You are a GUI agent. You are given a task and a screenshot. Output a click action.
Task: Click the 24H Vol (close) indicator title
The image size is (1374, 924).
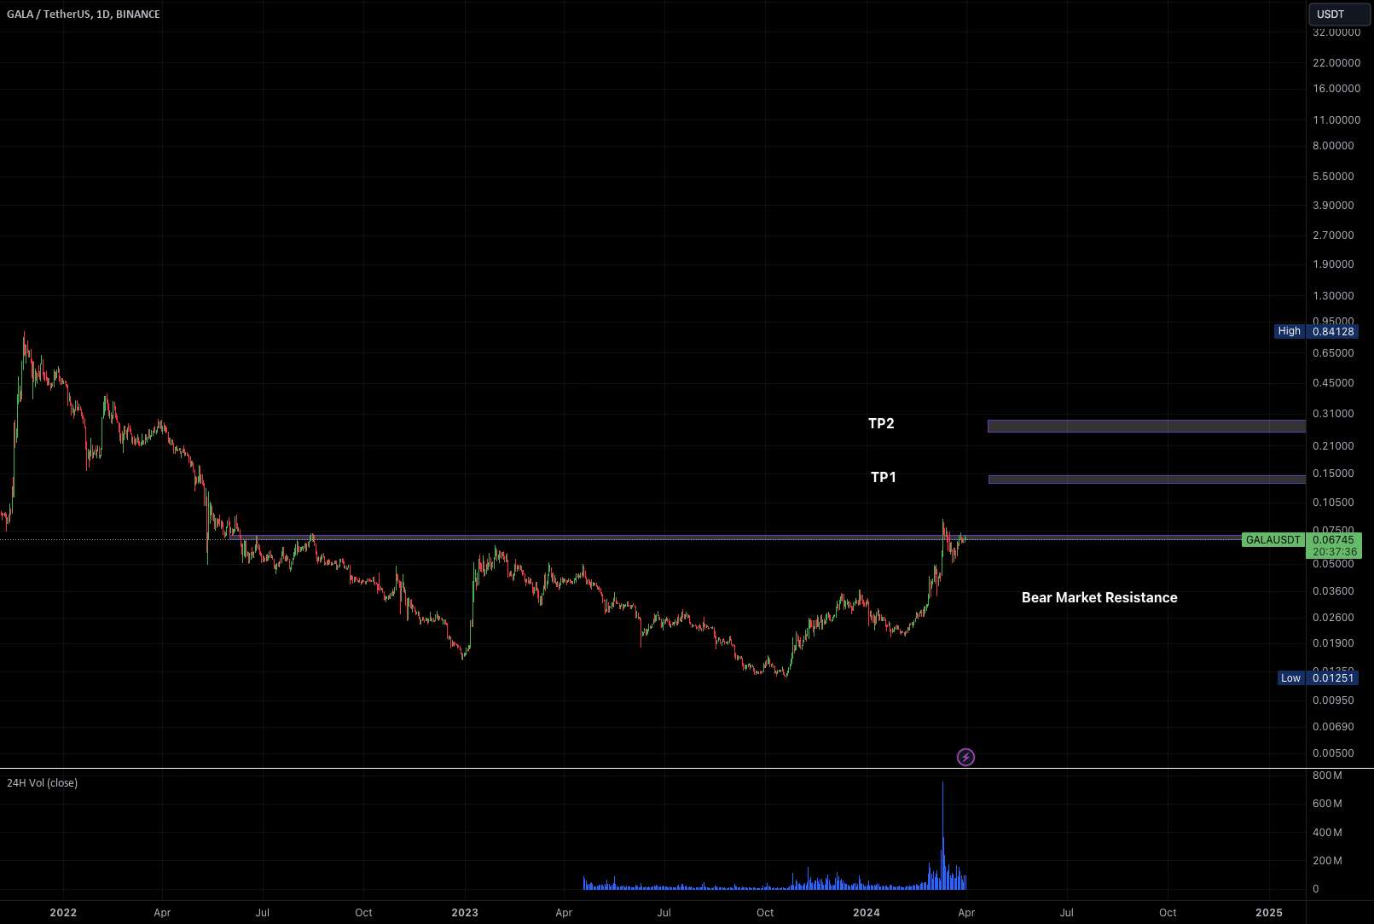point(42,782)
